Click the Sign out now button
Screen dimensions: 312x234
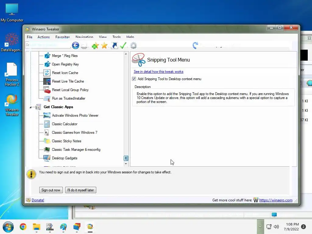click(x=51, y=190)
